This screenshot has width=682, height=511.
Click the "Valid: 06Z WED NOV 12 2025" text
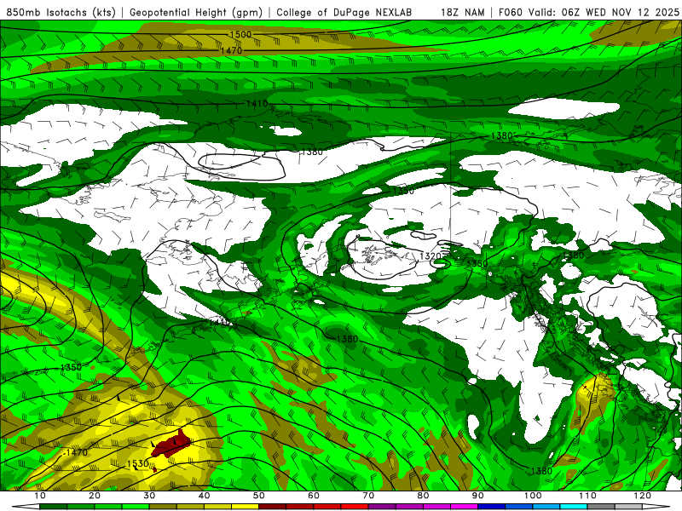pos(604,12)
